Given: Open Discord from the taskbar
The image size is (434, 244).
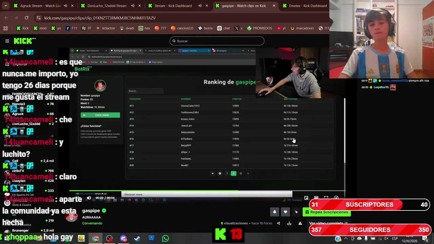Looking at the screenshot, I should (123, 239).
